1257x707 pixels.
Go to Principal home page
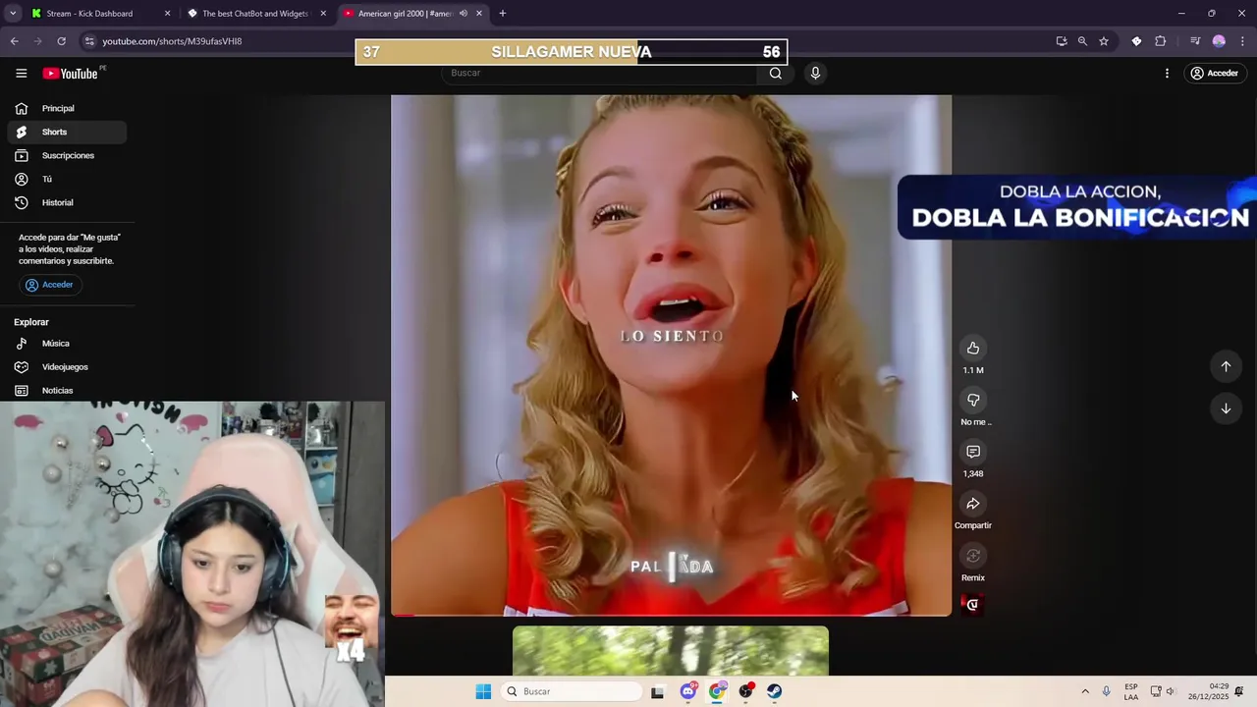67,108
